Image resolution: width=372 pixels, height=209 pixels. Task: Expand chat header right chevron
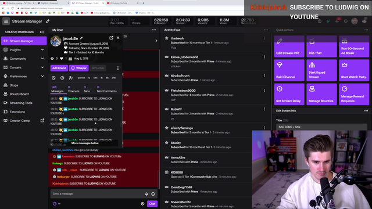156,41
